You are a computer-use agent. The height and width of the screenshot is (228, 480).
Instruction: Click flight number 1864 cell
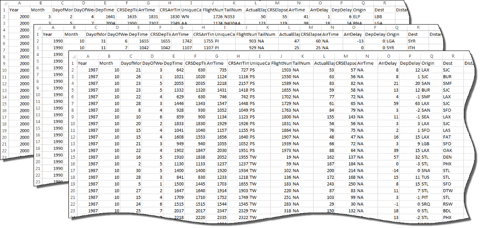pos(281,131)
